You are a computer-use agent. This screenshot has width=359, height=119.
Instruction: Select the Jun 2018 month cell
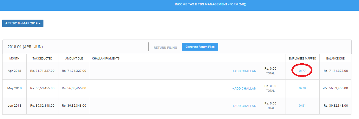[x=14, y=105]
